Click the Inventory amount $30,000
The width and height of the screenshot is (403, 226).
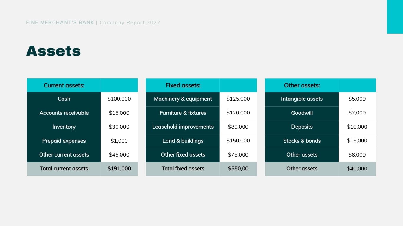[x=119, y=127]
